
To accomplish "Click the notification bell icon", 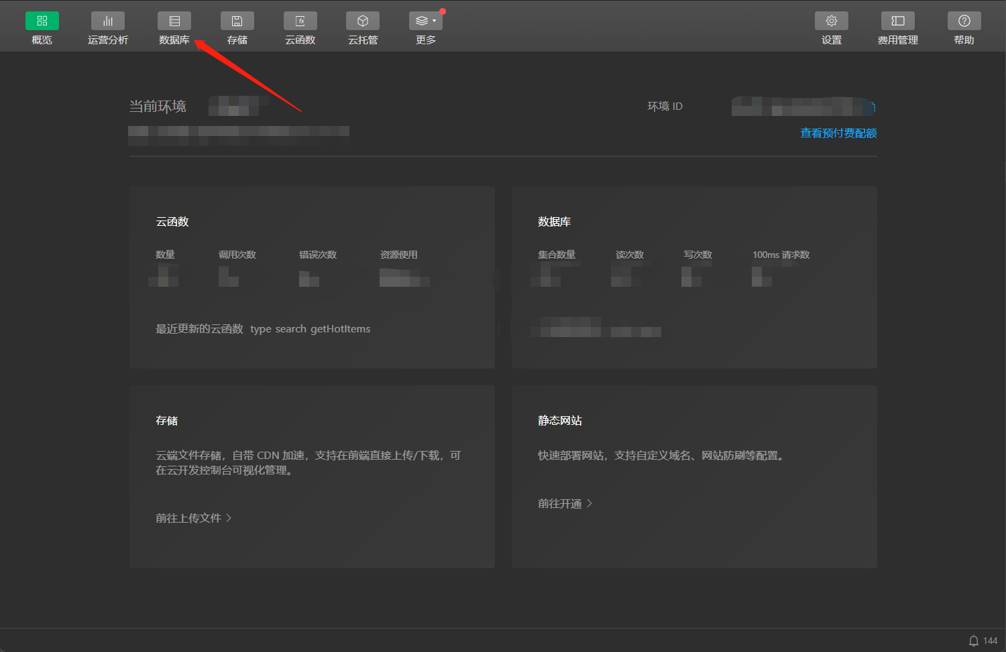I will click(x=974, y=641).
